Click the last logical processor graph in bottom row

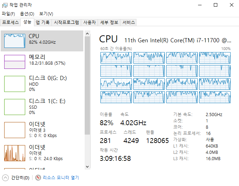point(215,97)
